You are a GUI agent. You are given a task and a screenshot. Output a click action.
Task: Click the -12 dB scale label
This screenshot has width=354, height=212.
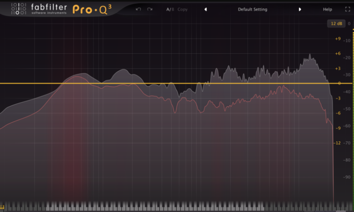[x=337, y=143]
